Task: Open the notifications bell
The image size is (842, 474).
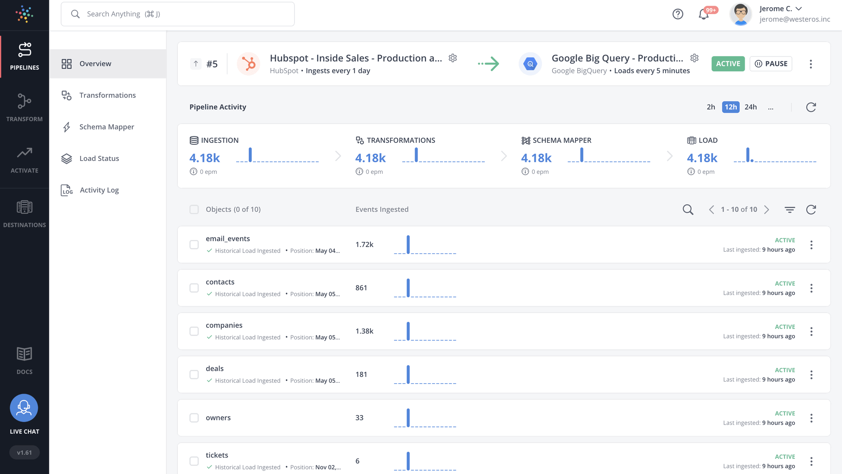Action: coord(704,14)
